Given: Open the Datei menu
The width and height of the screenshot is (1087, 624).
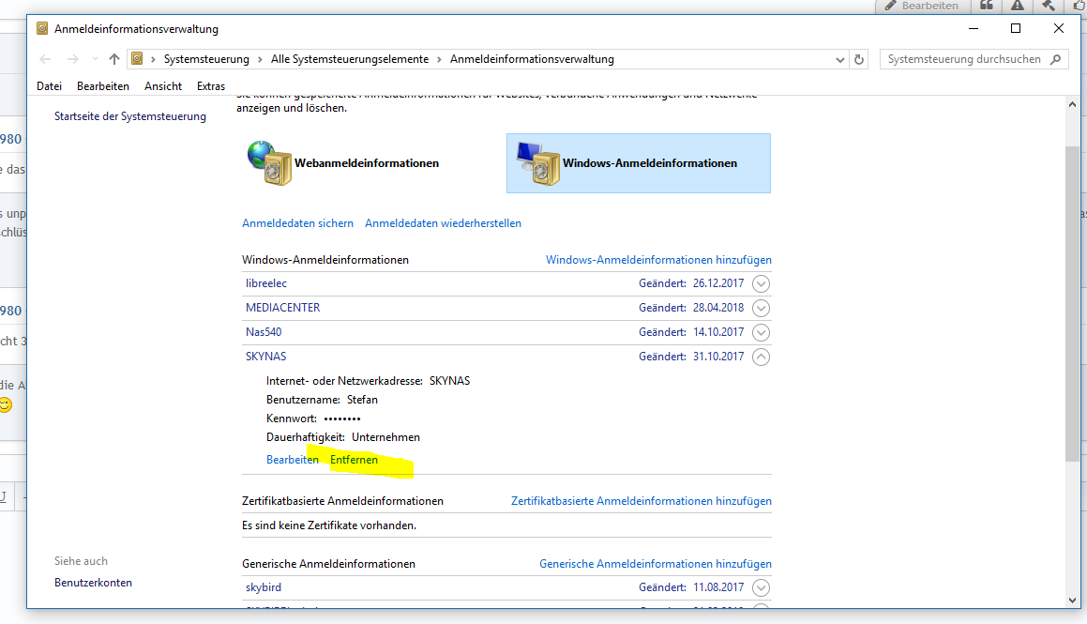Looking at the screenshot, I should point(49,86).
